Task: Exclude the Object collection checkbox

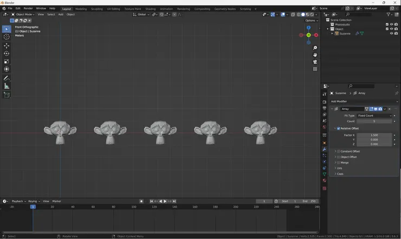Action: [387, 29]
